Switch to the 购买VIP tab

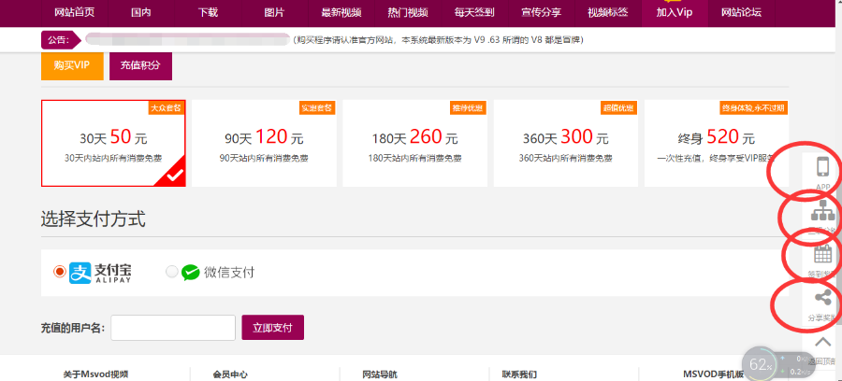point(72,66)
